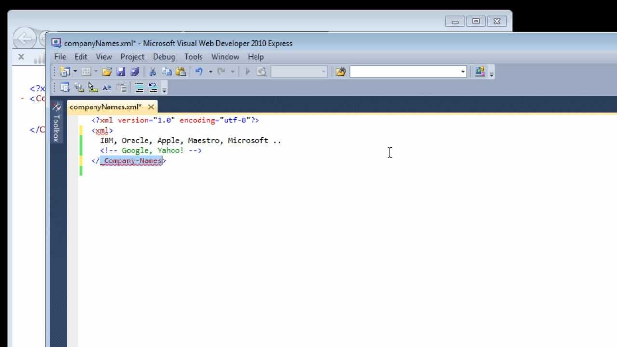Click the Redo arrow icon
Viewport: 617px width, 347px height.
tap(221, 72)
